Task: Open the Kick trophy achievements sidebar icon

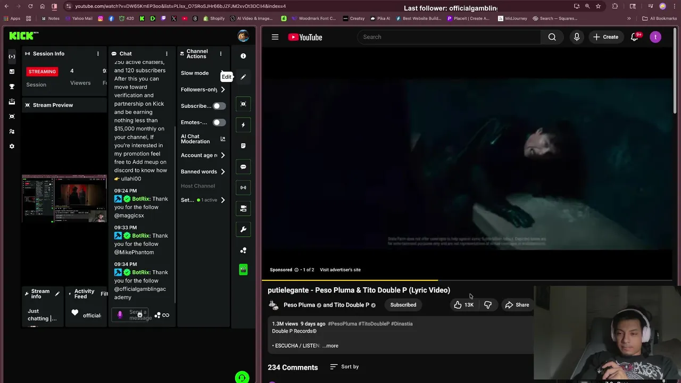Action: [12, 86]
